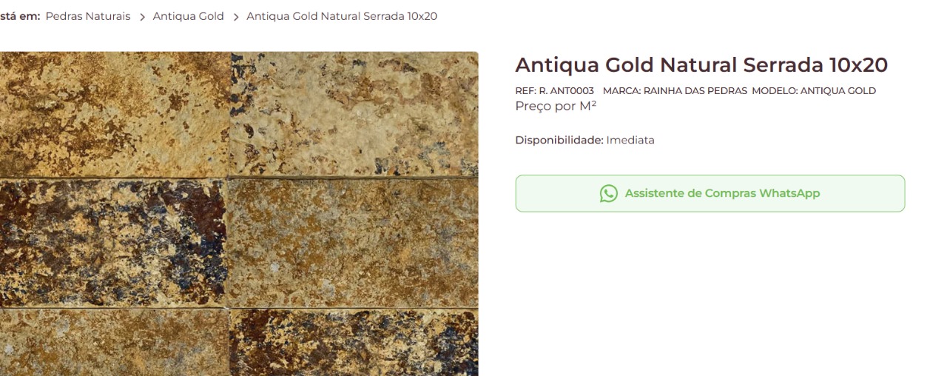Click the Está em breadcrumb label
This screenshot has width=947, height=376.
pos(20,16)
